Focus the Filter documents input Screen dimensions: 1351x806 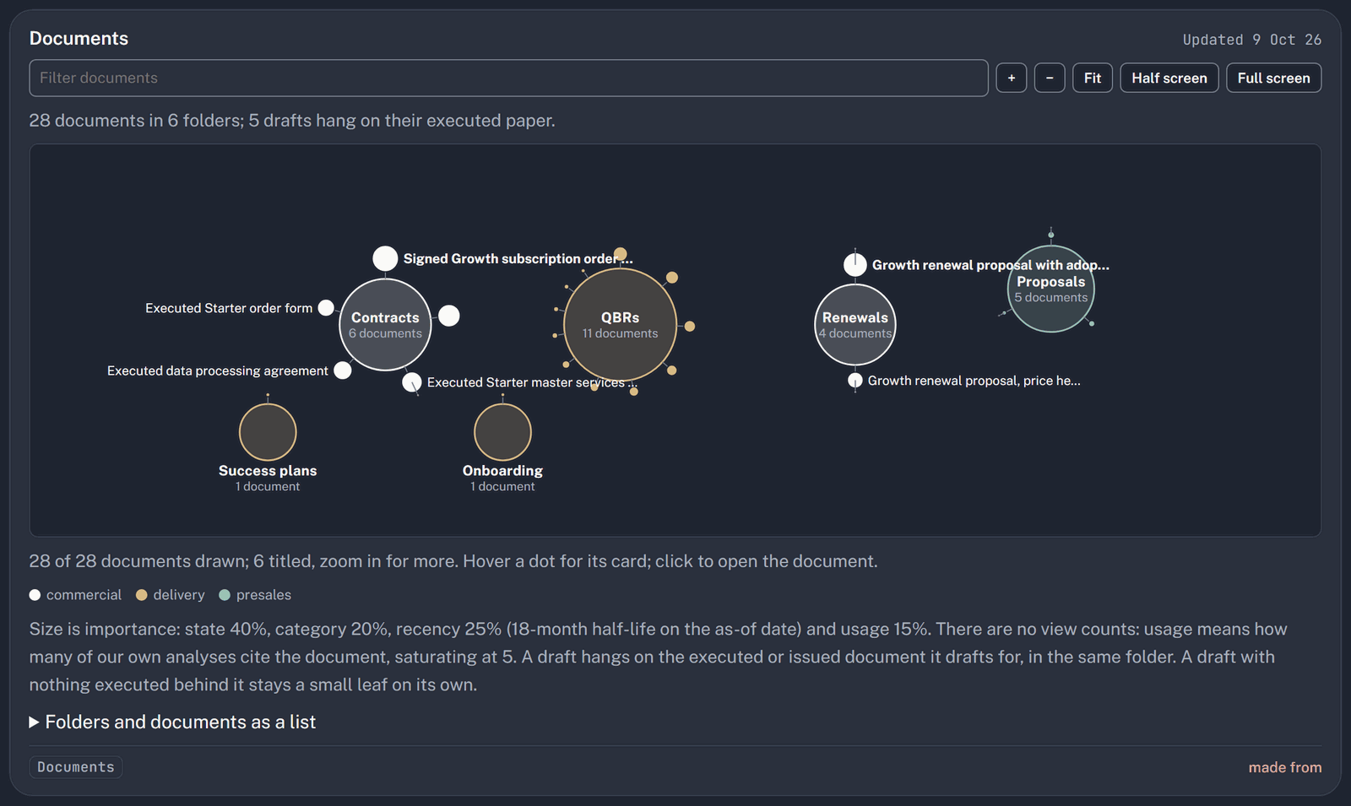coord(508,78)
